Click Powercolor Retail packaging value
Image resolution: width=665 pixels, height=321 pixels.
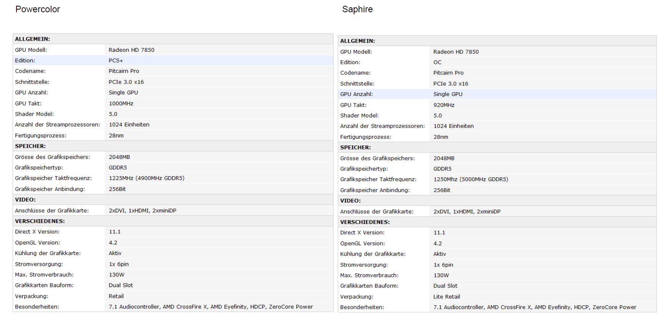[x=116, y=296]
